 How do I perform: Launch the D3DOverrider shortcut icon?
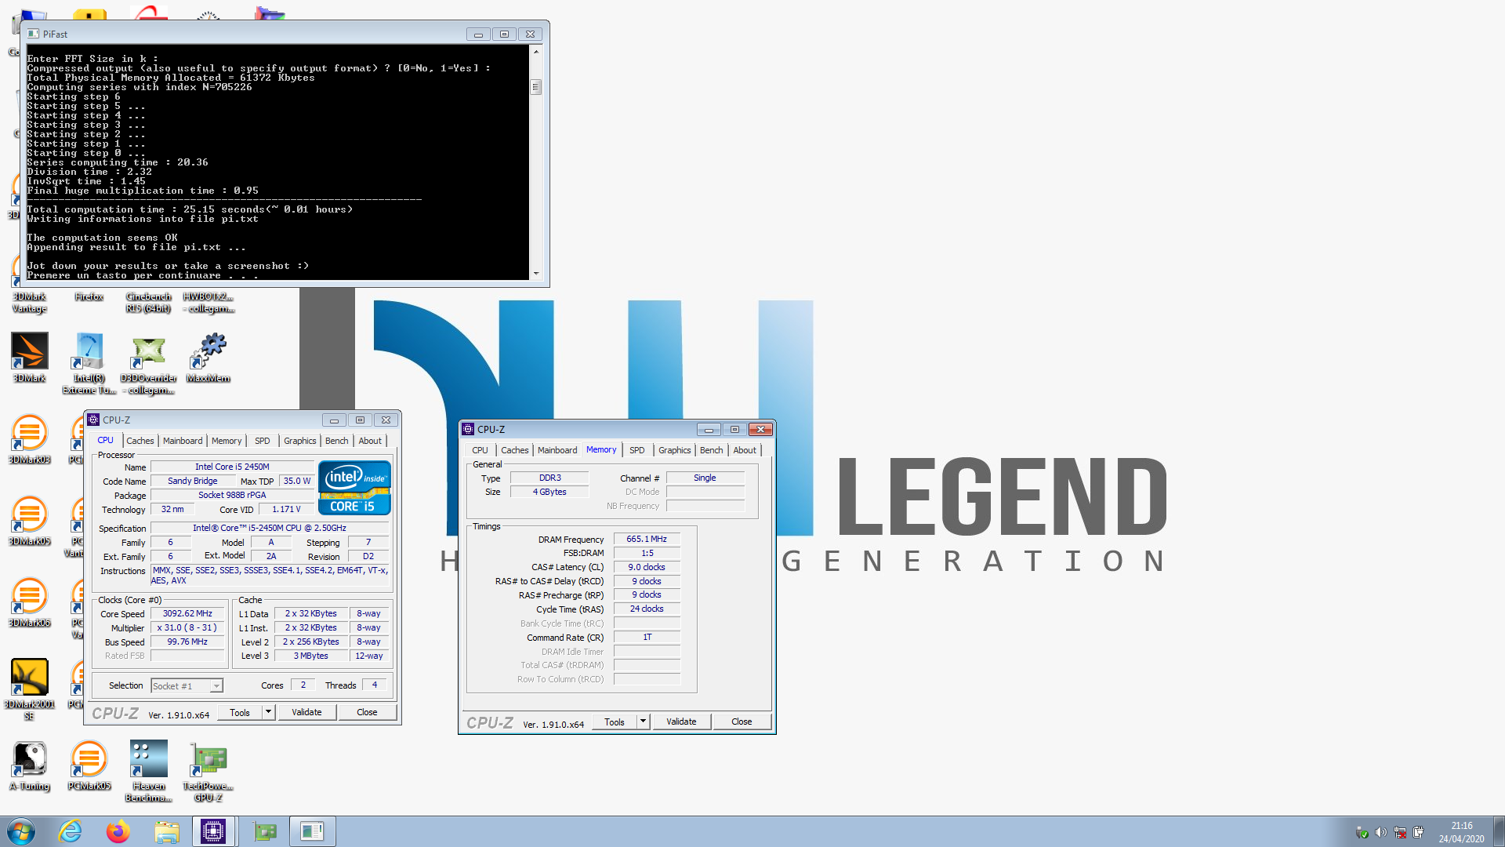point(149,362)
